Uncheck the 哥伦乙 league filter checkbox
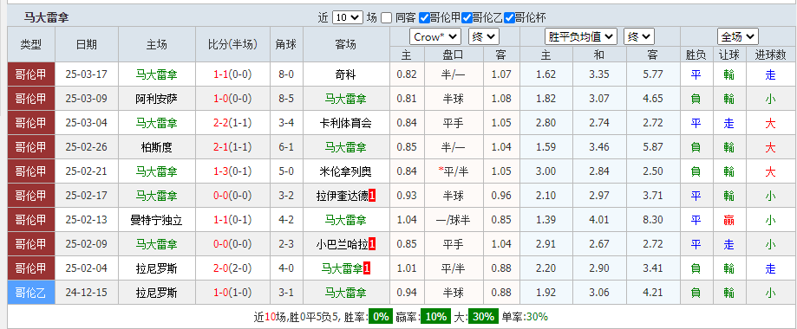The image size is (797, 329). pyautogui.click(x=467, y=18)
